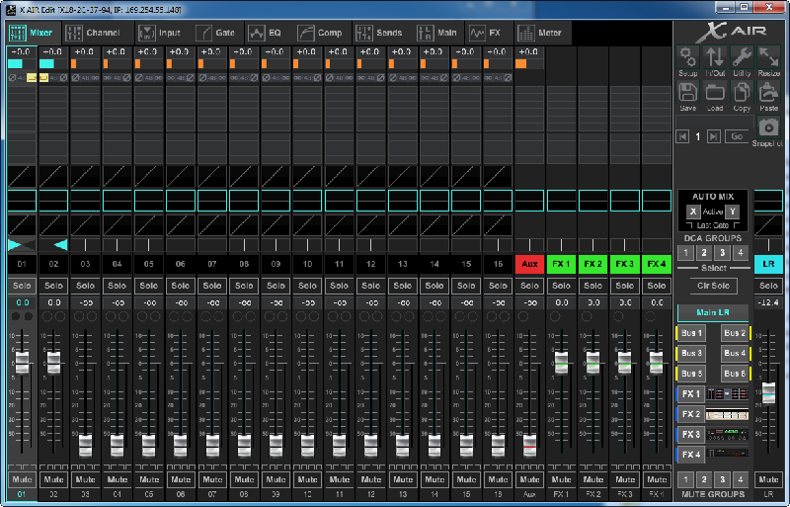Image resolution: width=790 pixels, height=507 pixels.
Task: Mute the Aux channel
Action: (x=529, y=479)
